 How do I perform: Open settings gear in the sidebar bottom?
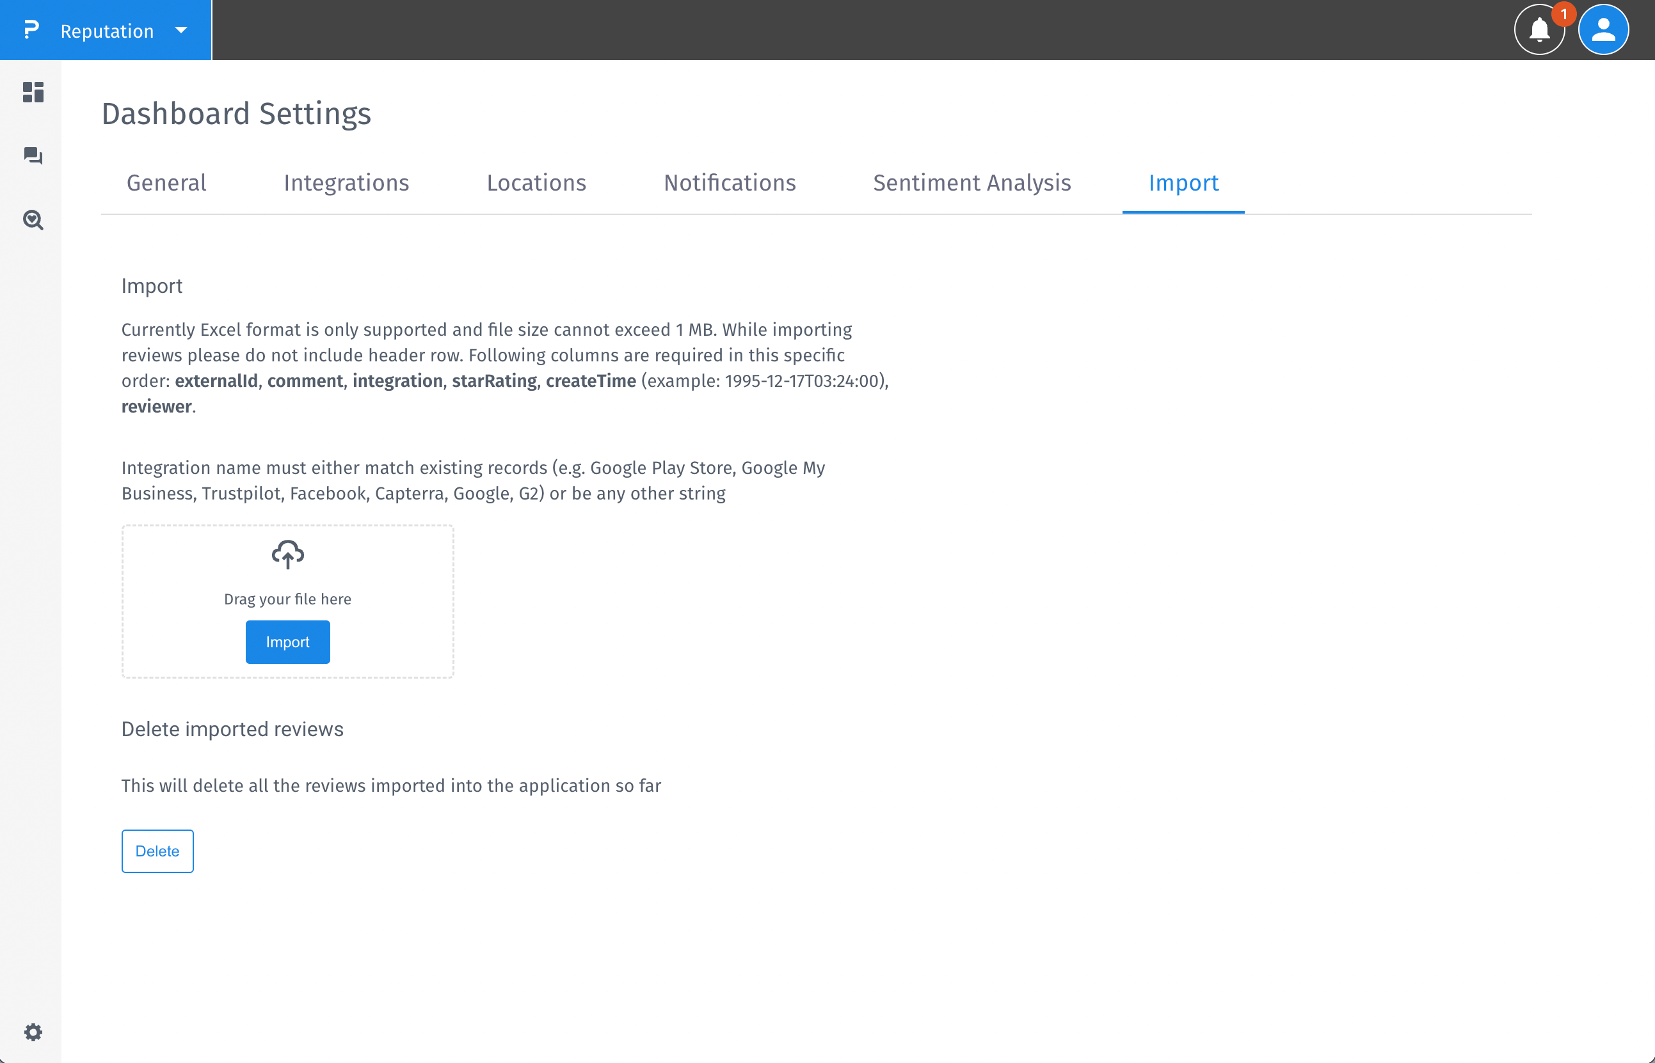click(x=33, y=1032)
